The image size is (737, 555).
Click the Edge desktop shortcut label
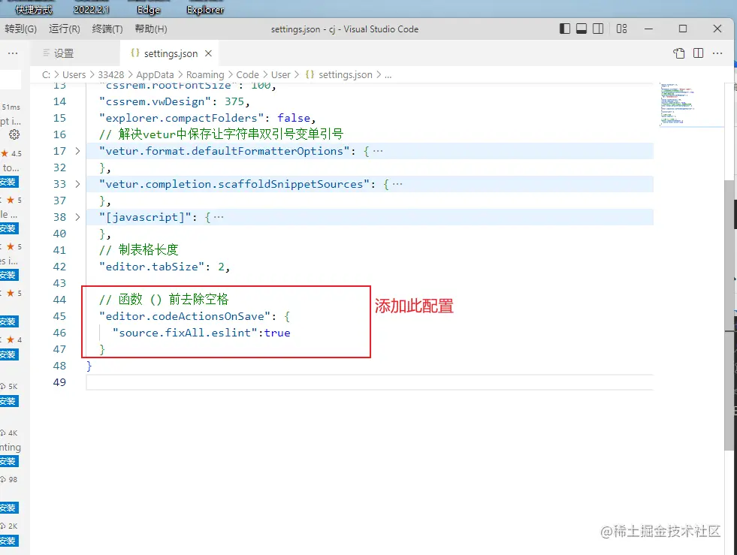(149, 10)
